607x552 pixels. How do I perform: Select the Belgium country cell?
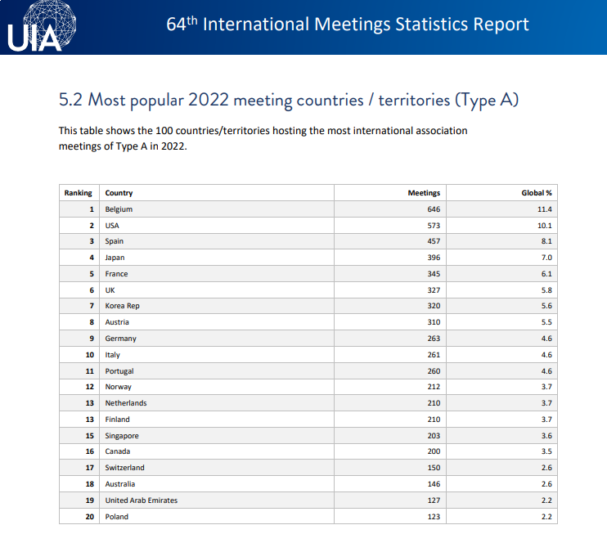coord(119,209)
